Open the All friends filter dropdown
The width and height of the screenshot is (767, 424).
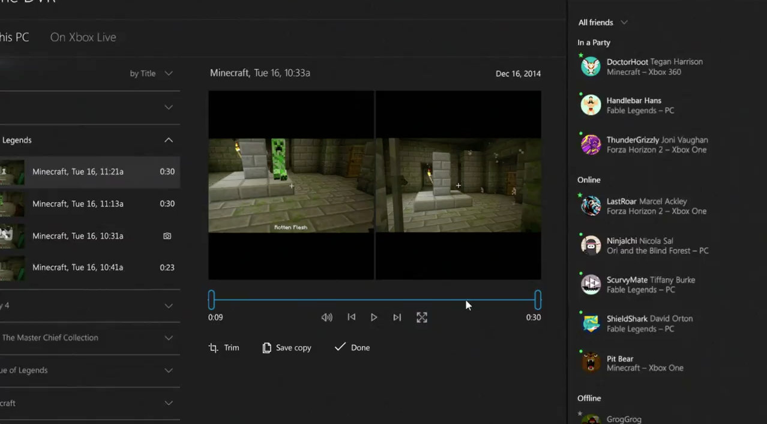pyautogui.click(x=603, y=22)
